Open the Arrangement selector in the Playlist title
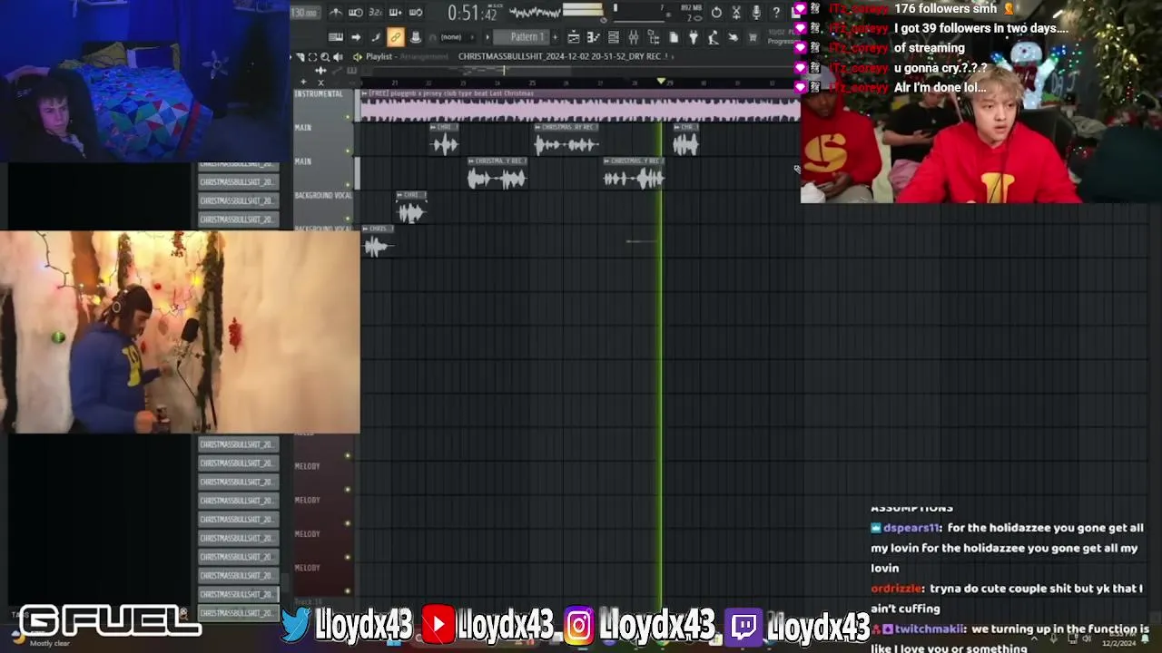This screenshot has height=653, width=1162. click(x=425, y=57)
